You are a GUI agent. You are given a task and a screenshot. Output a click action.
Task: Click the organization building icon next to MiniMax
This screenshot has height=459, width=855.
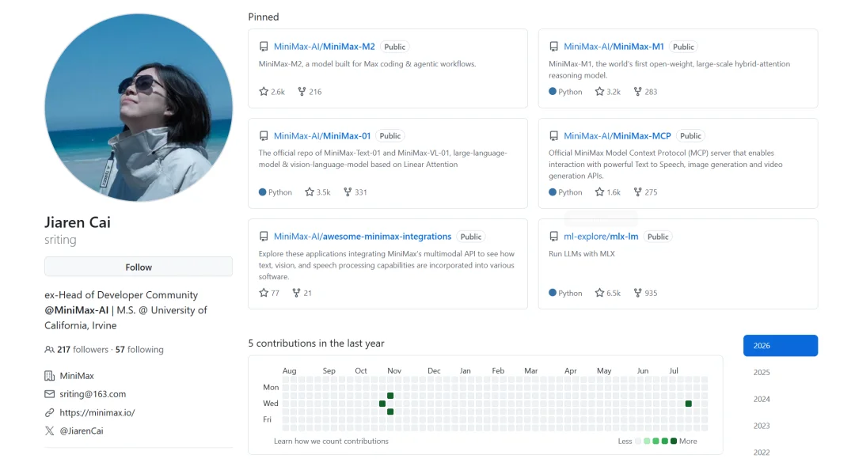[x=49, y=376]
